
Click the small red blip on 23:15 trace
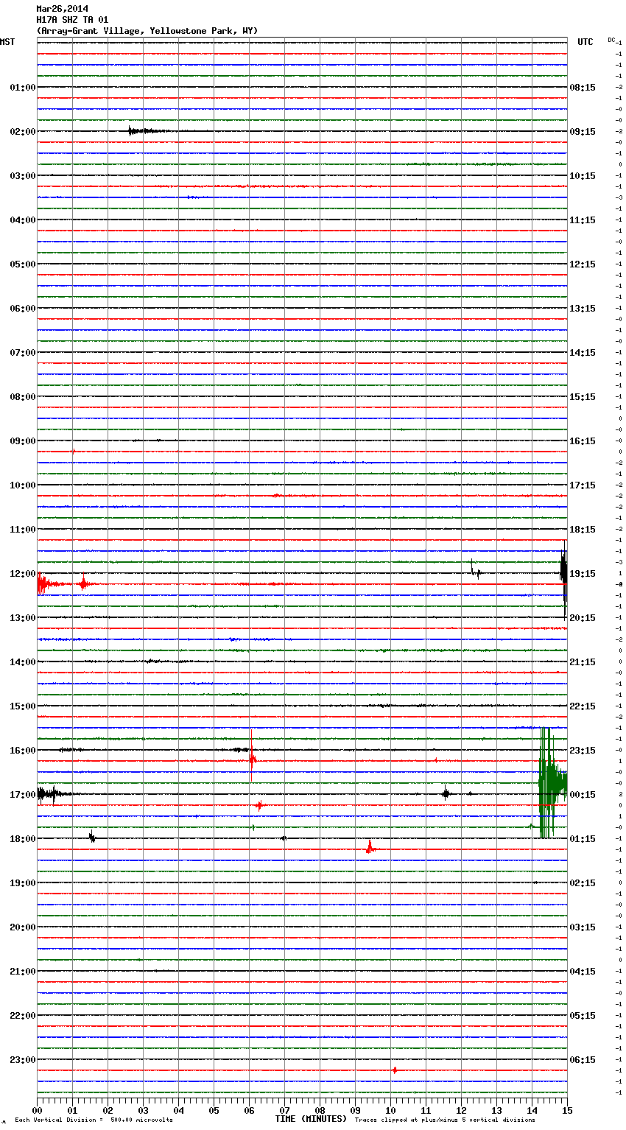(x=395, y=1070)
